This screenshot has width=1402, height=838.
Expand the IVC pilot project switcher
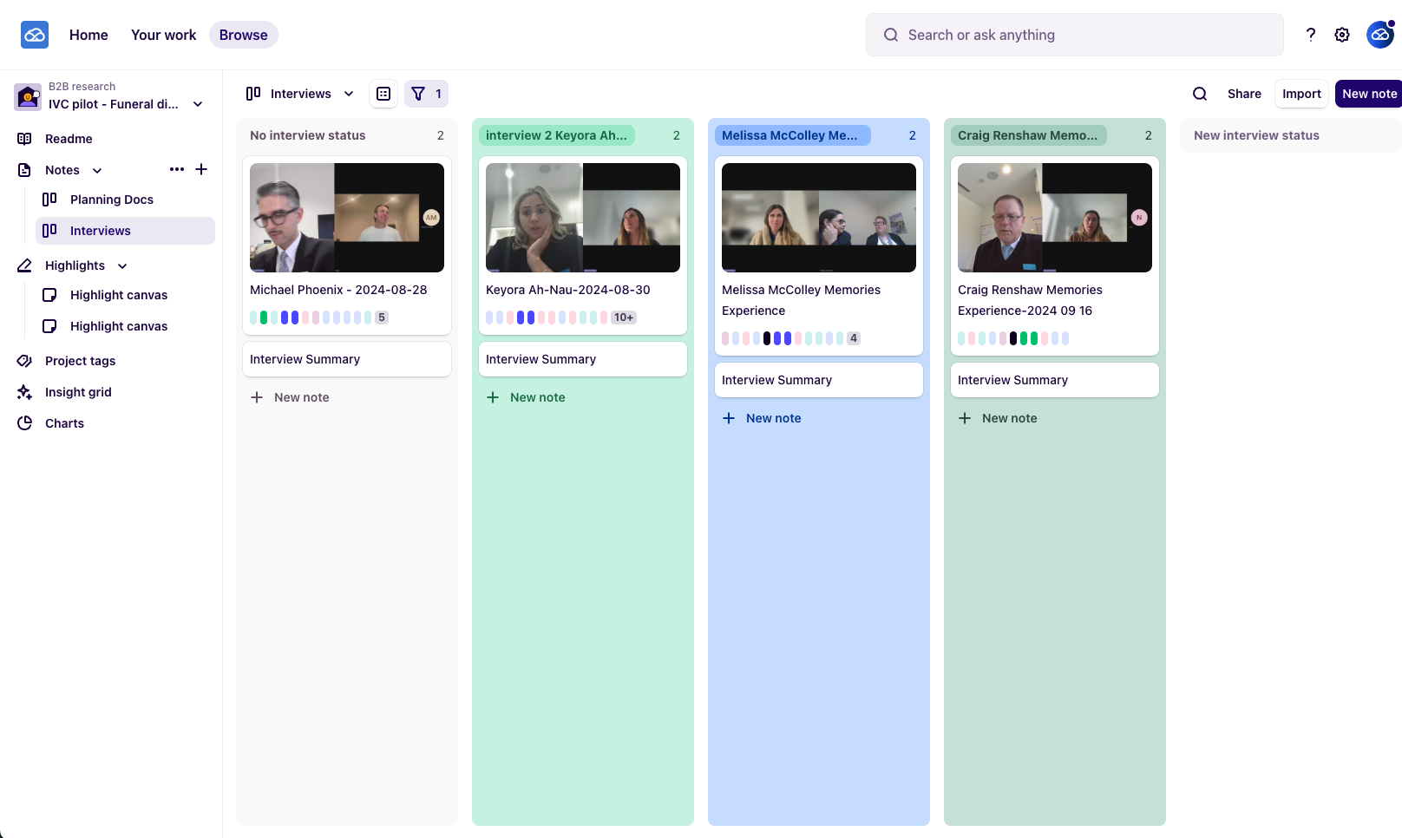198,104
